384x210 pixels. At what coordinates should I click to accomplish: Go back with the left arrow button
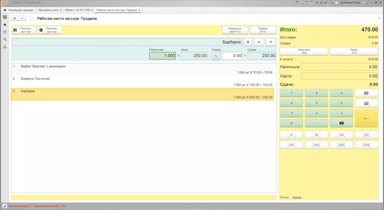point(15,18)
